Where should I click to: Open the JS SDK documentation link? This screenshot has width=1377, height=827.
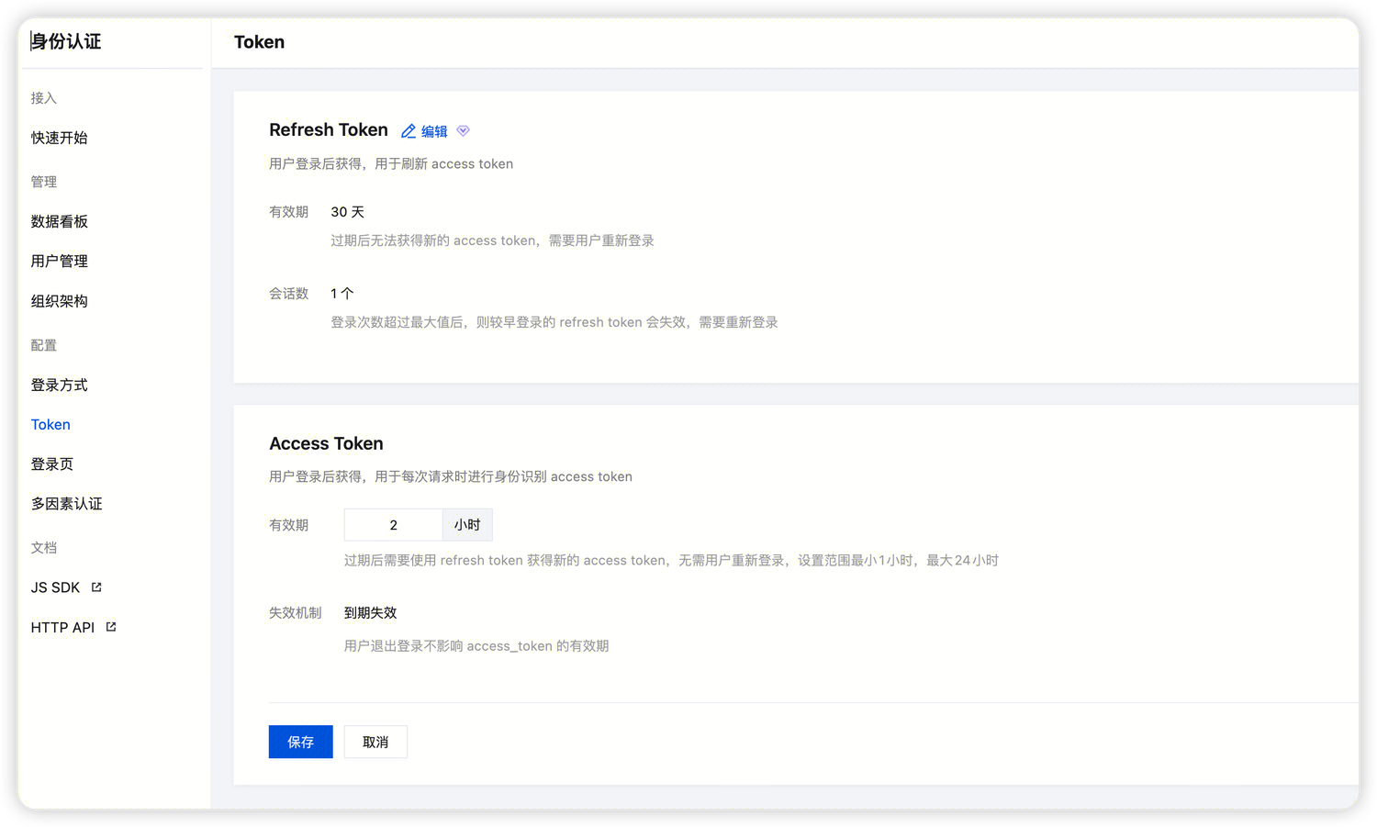tap(55, 587)
